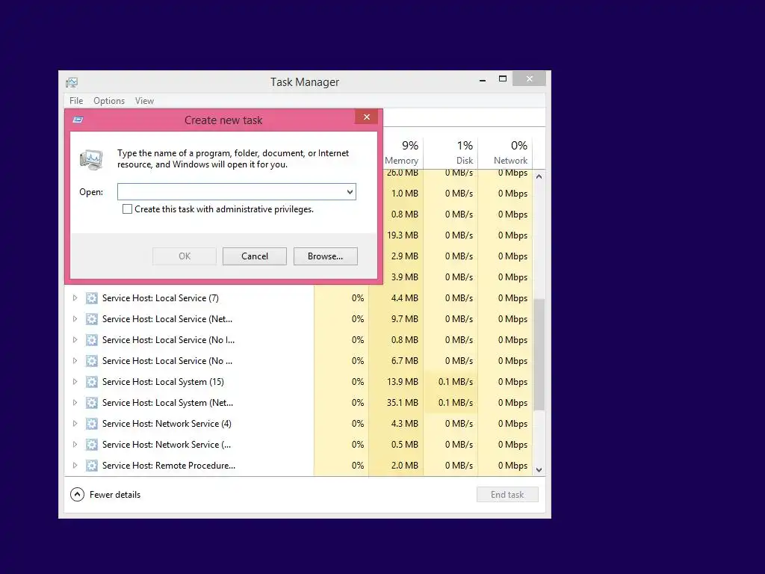Expand Service Host: Network Service (4)
This screenshot has width=765, height=574.
click(x=75, y=424)
